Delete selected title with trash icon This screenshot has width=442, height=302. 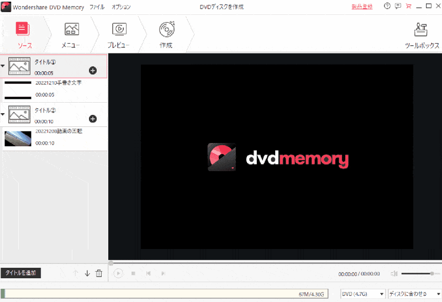point(99,273)
